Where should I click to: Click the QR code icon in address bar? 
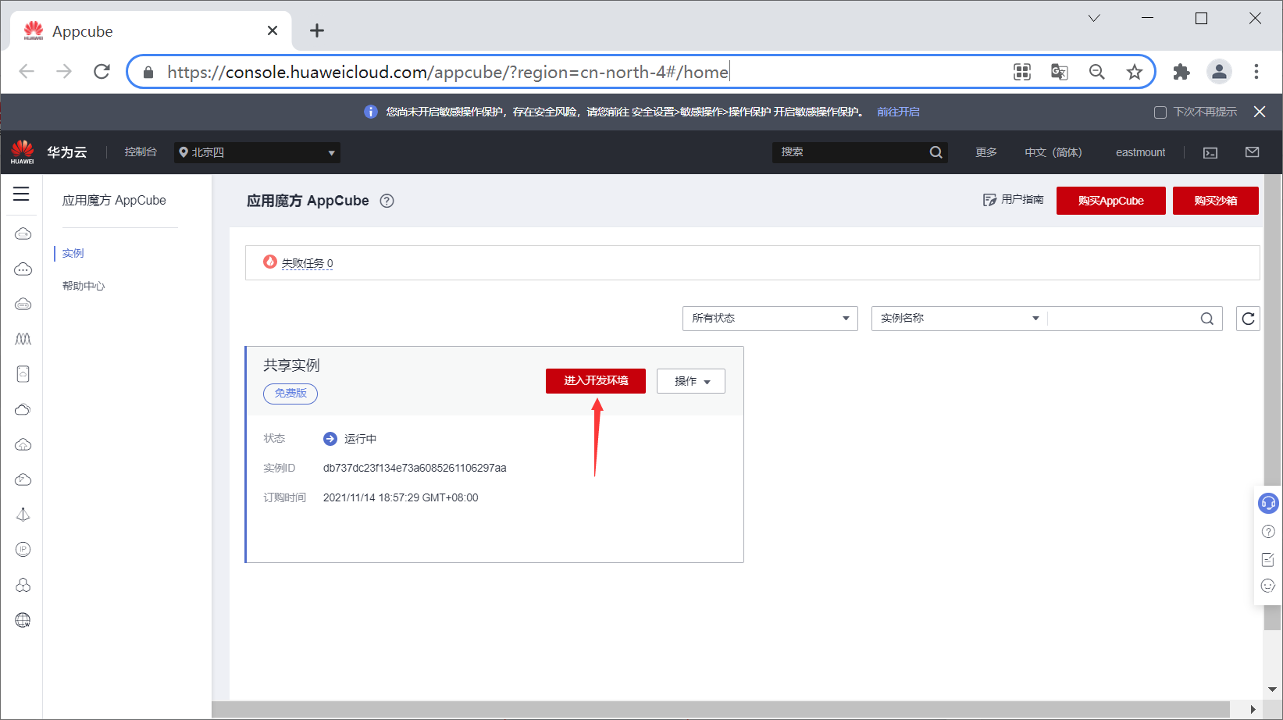click(x=1022, y=72)
